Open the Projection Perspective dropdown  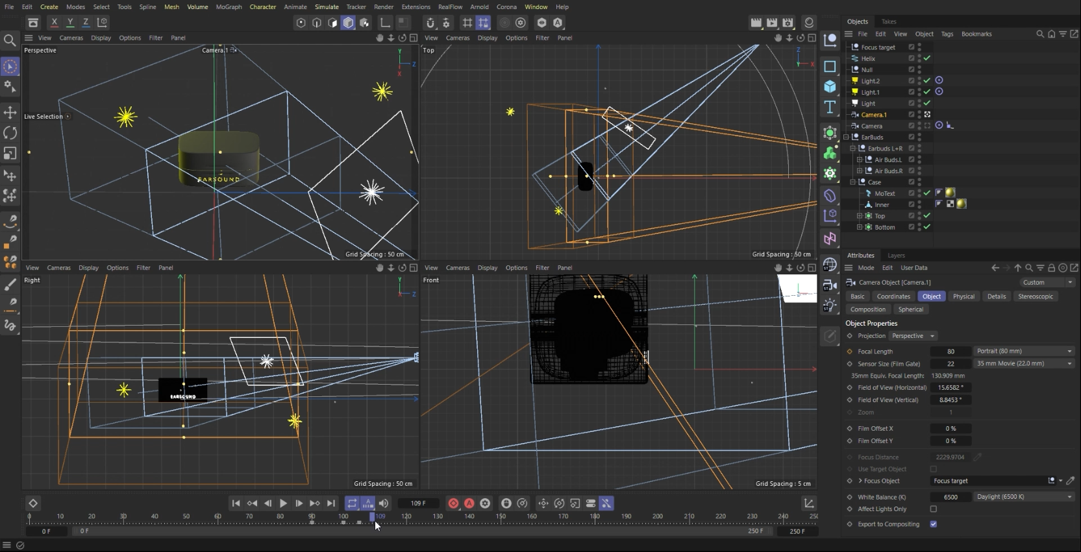pyautogui.click(x=913, y=336)
